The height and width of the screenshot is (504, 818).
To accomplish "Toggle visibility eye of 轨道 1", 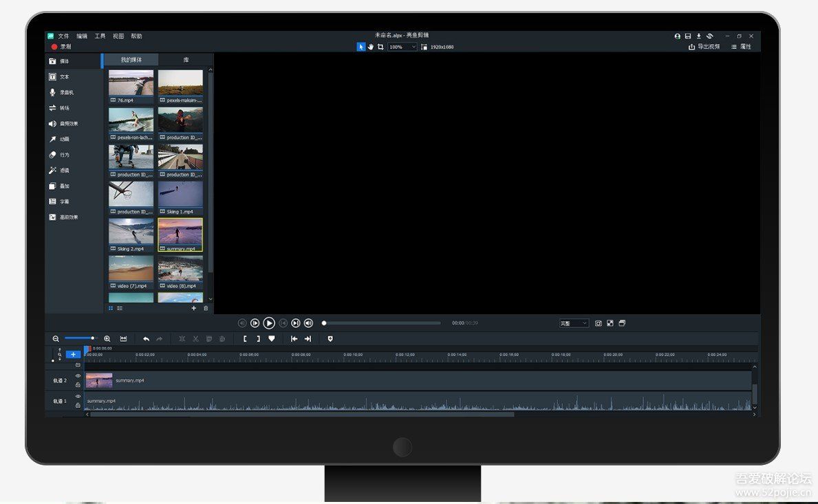I will 78,397.
